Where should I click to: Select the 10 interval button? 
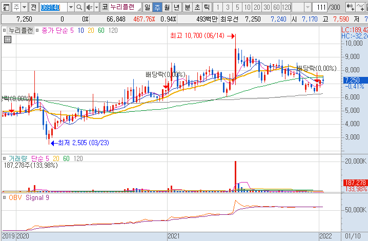point(247,8)
